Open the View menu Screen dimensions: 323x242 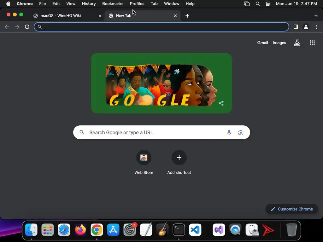pyautogui.click(x=71, y=4)
